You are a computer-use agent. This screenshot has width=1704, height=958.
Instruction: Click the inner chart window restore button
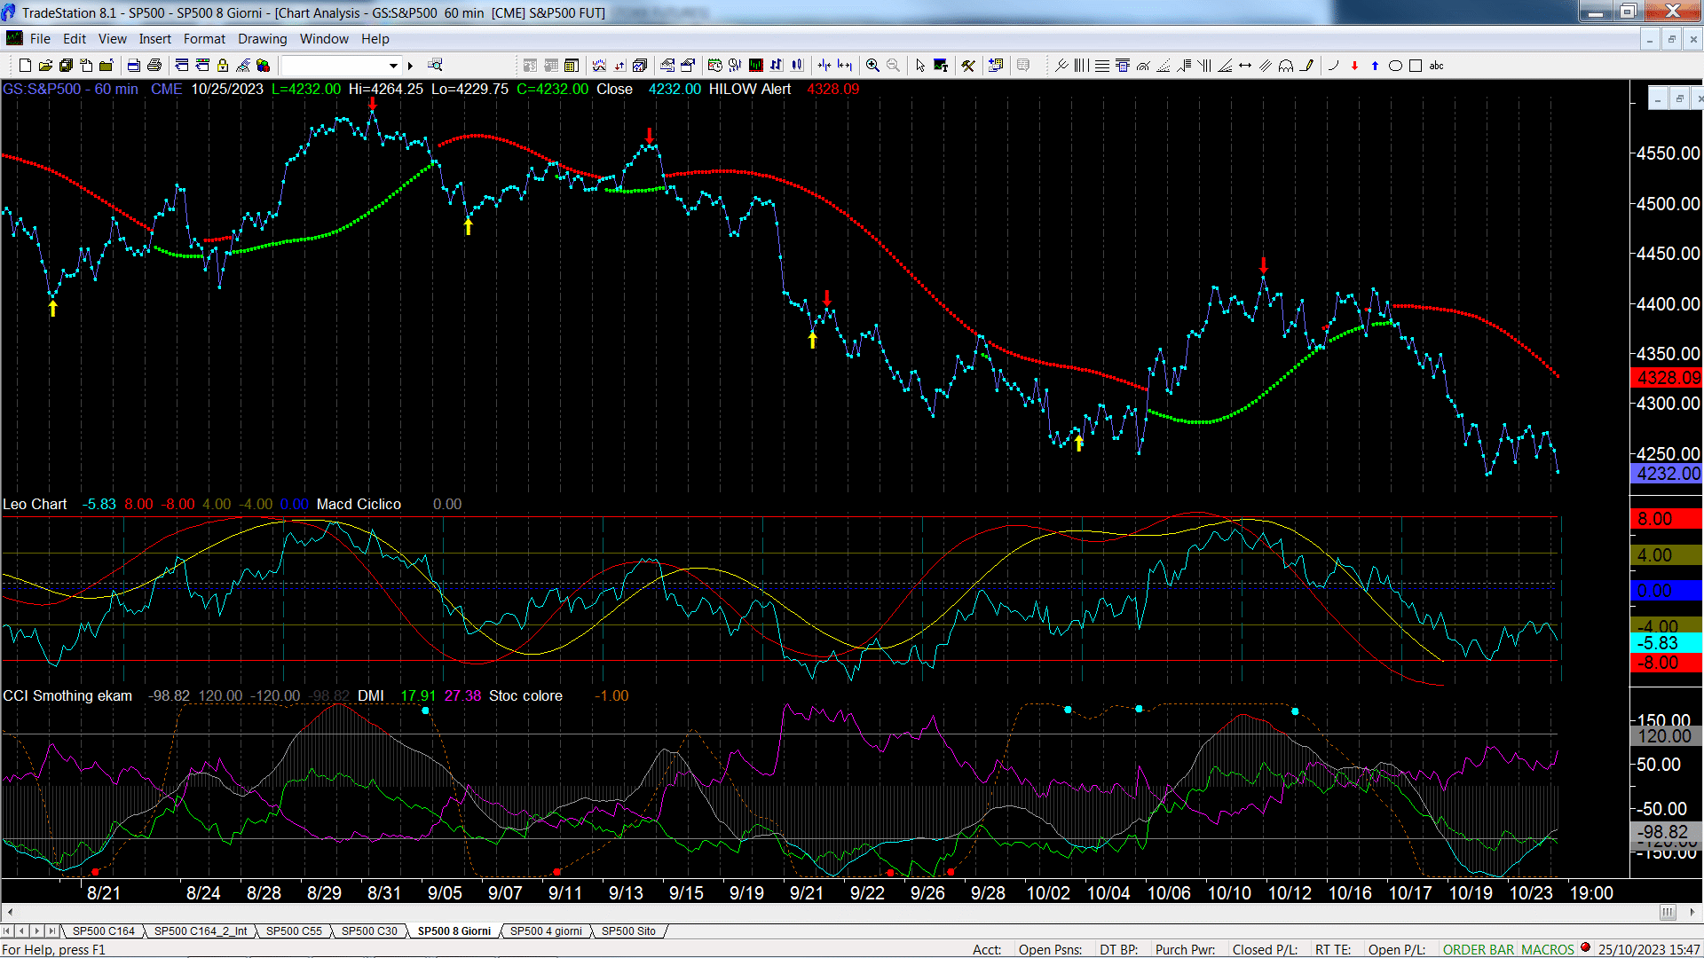click(x=1678, y=98)
